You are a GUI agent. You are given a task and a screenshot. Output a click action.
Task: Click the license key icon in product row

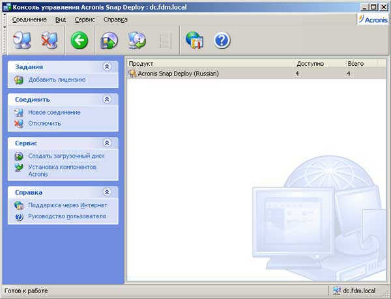tap(132, 74)
